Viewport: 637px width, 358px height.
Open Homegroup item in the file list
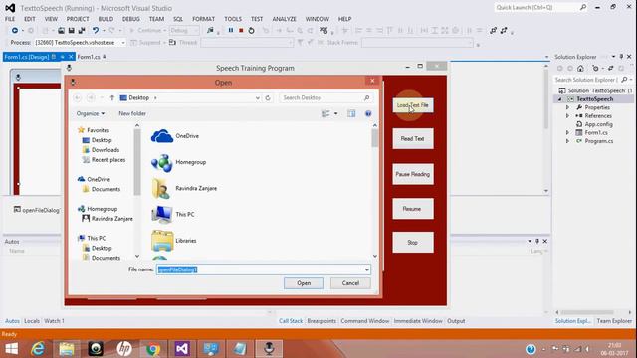(179, 162)
